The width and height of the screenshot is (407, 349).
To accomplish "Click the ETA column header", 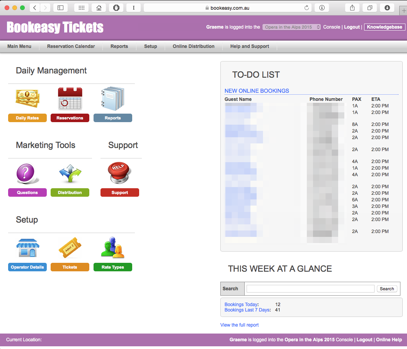I will click(x=376, y=99).
